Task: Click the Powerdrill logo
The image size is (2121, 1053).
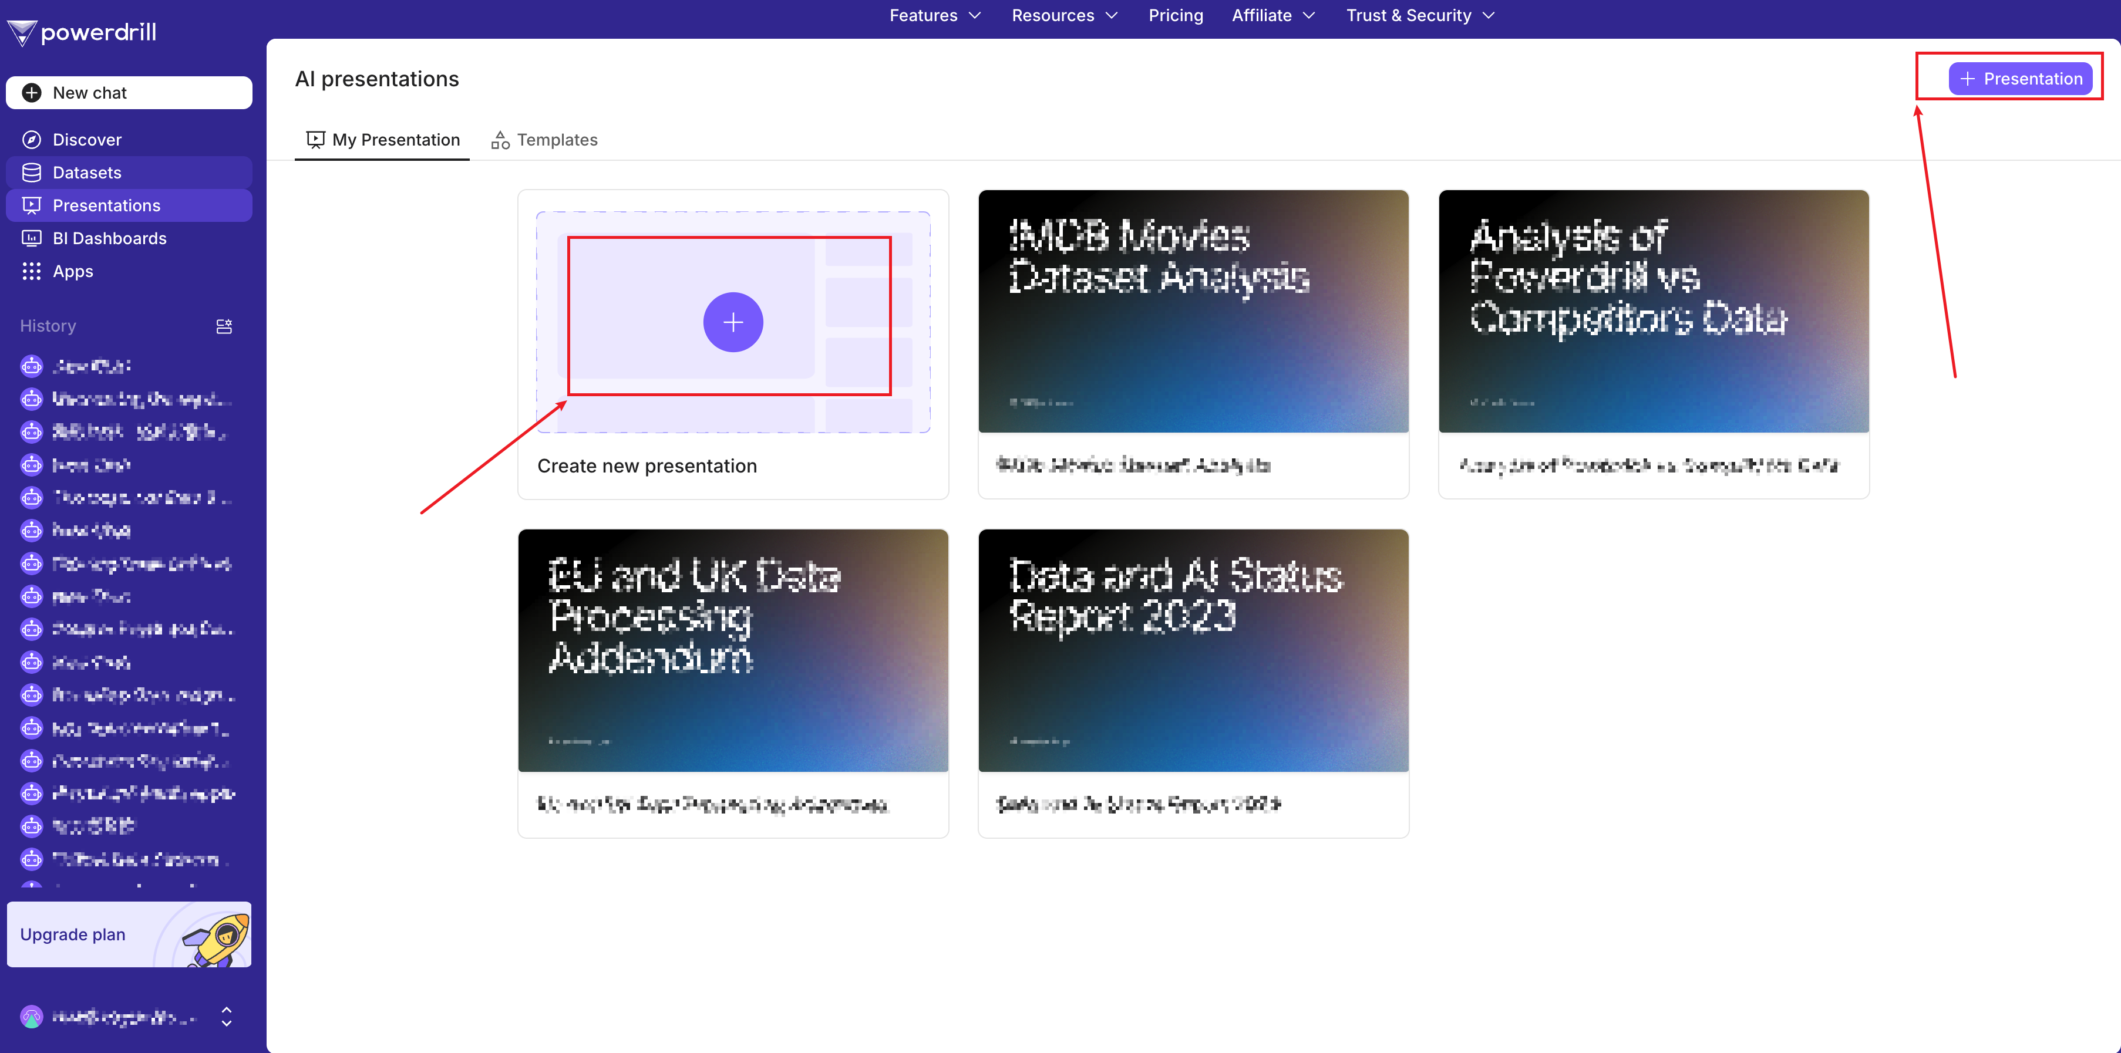Action: pyautogui.click(x=82, y=32)
